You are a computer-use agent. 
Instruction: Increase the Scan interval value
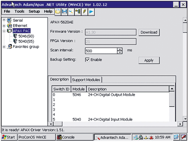[x=120, y=49]
